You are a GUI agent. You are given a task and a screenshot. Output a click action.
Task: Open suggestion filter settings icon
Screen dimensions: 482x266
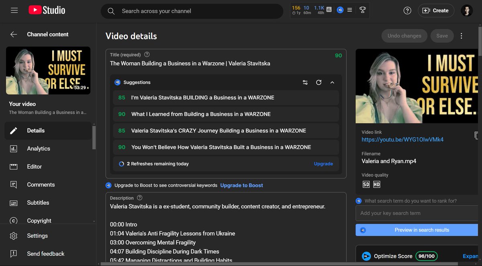coord(305,82)
